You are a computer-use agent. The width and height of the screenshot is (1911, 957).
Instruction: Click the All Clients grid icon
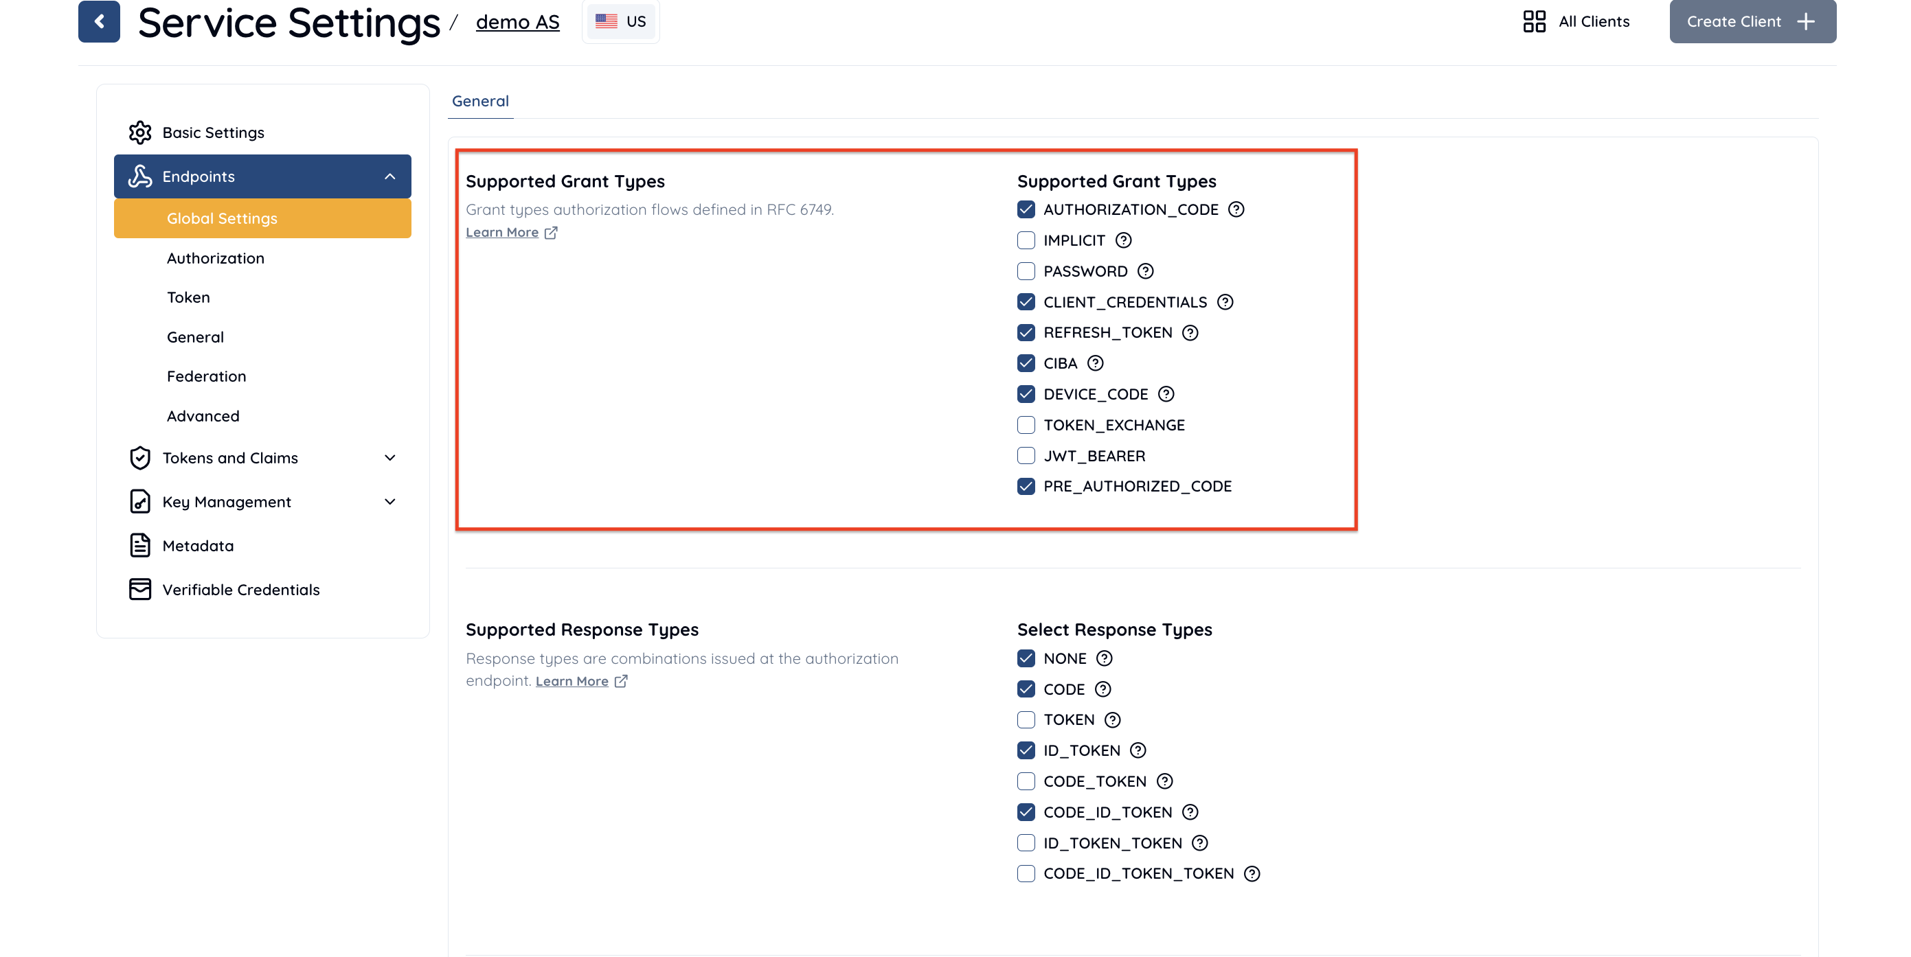(x=1533, y=21)
